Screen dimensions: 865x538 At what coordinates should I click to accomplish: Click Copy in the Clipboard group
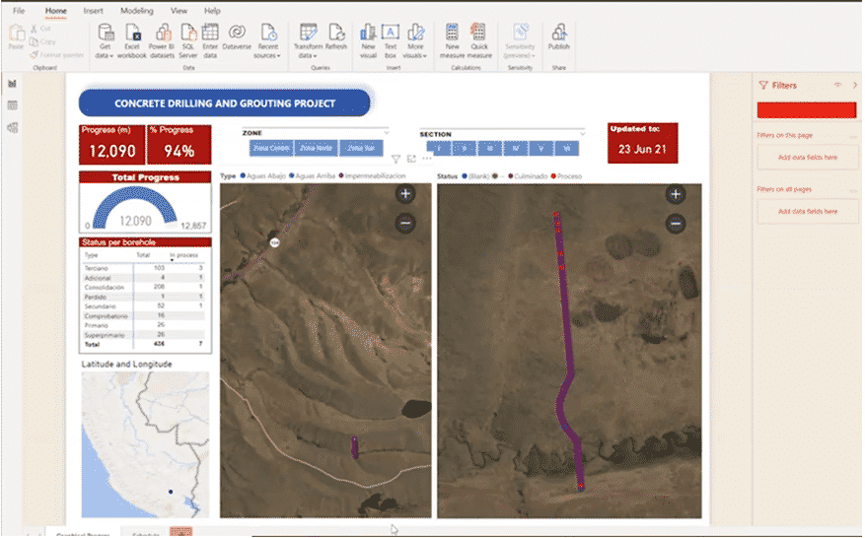pyautogui.click(x=42, y=42)
